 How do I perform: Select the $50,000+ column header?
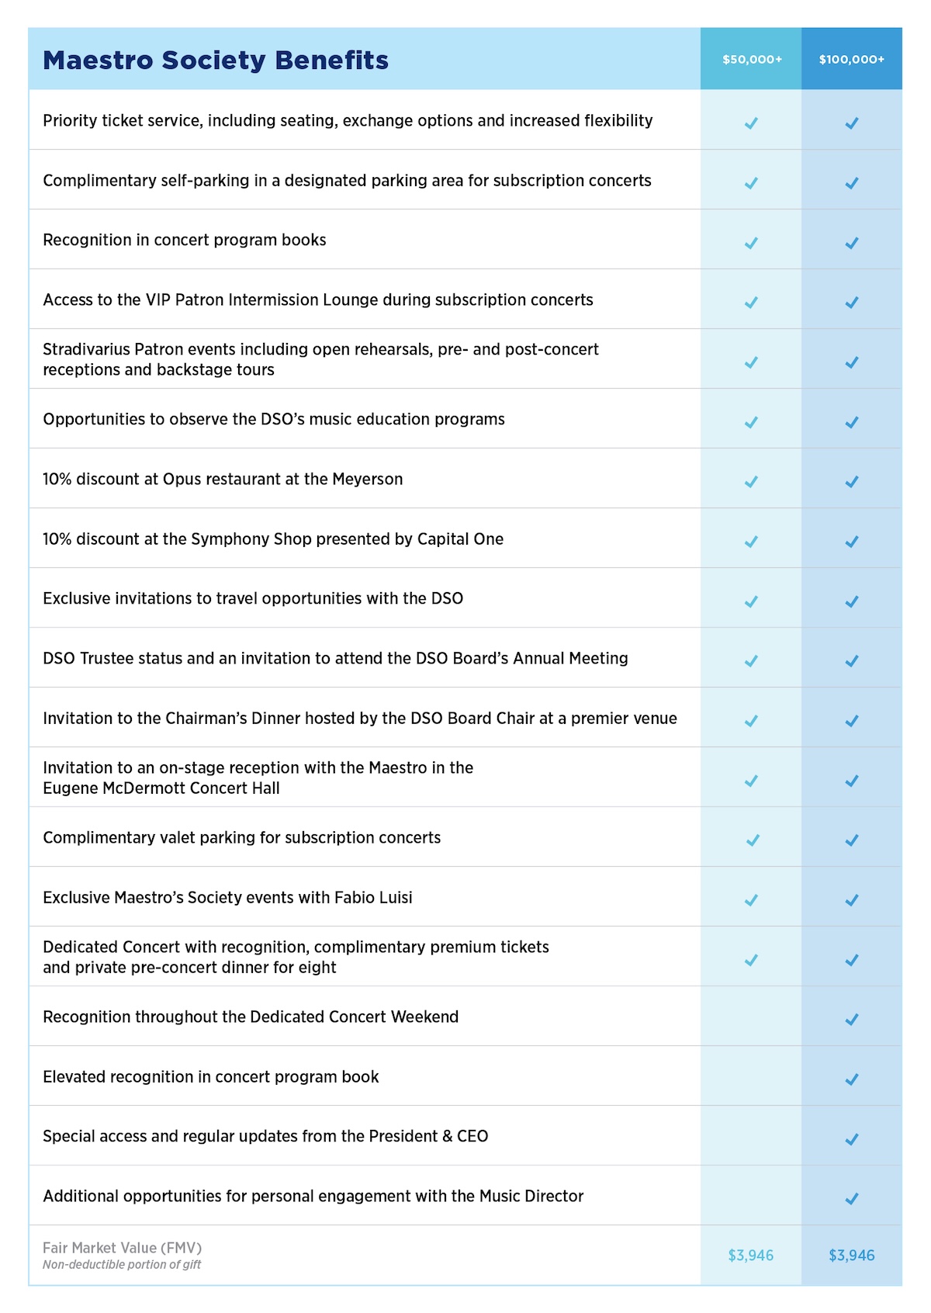tap(752, 60)
